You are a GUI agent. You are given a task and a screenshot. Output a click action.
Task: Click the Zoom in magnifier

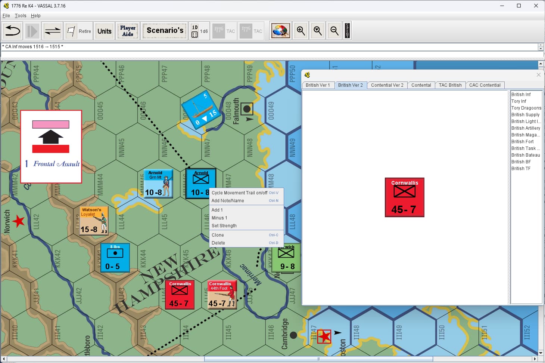tap(300, 31)
